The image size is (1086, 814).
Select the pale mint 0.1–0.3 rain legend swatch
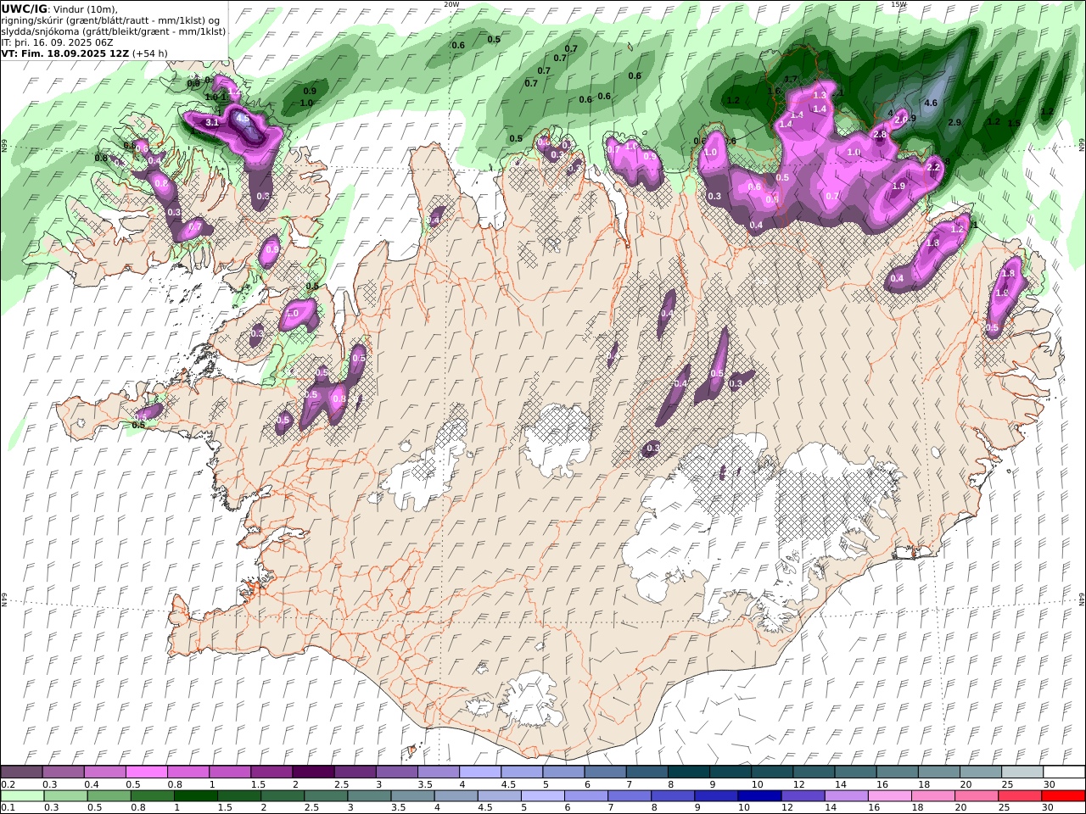[x=22, y=796]
